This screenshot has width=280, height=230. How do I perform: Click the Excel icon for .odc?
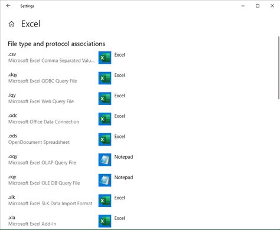click(x=105, y=119)
